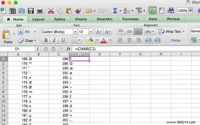Open the fill color dropdown arrow
Viewport: 200px width, 125px height.
click(97, 40)
